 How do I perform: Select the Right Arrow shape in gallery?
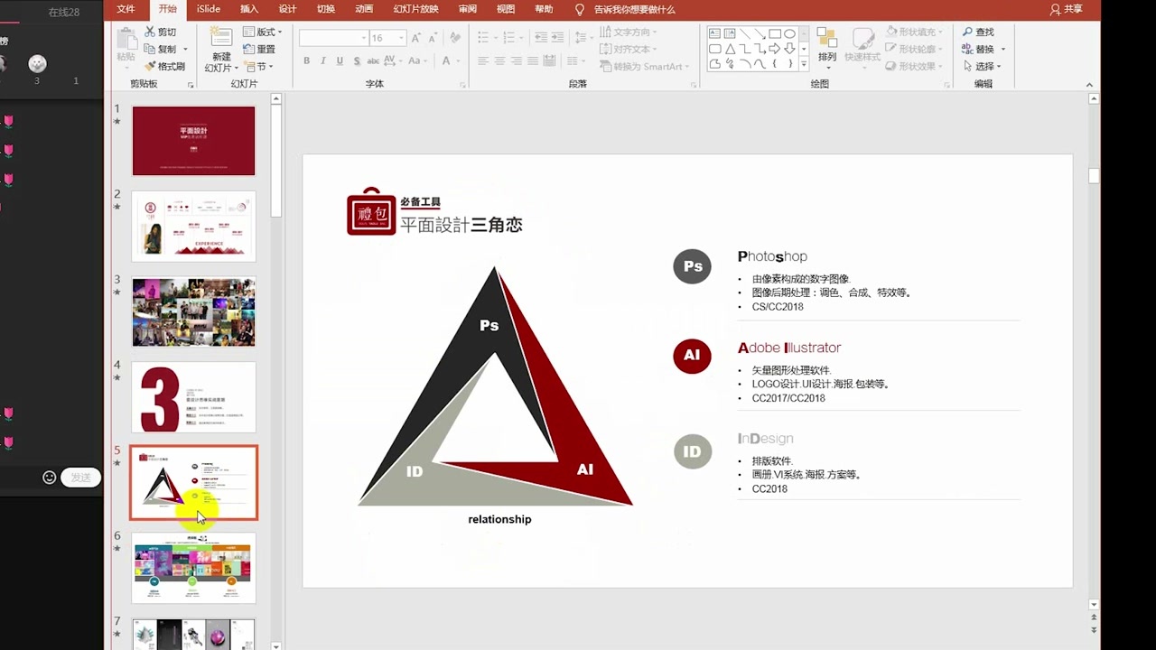click(775, 49)
